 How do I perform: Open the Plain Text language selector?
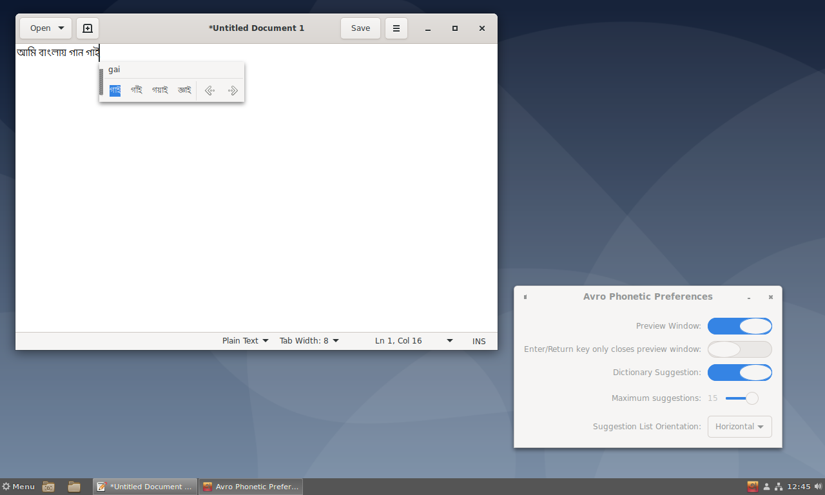pos(245,341)
